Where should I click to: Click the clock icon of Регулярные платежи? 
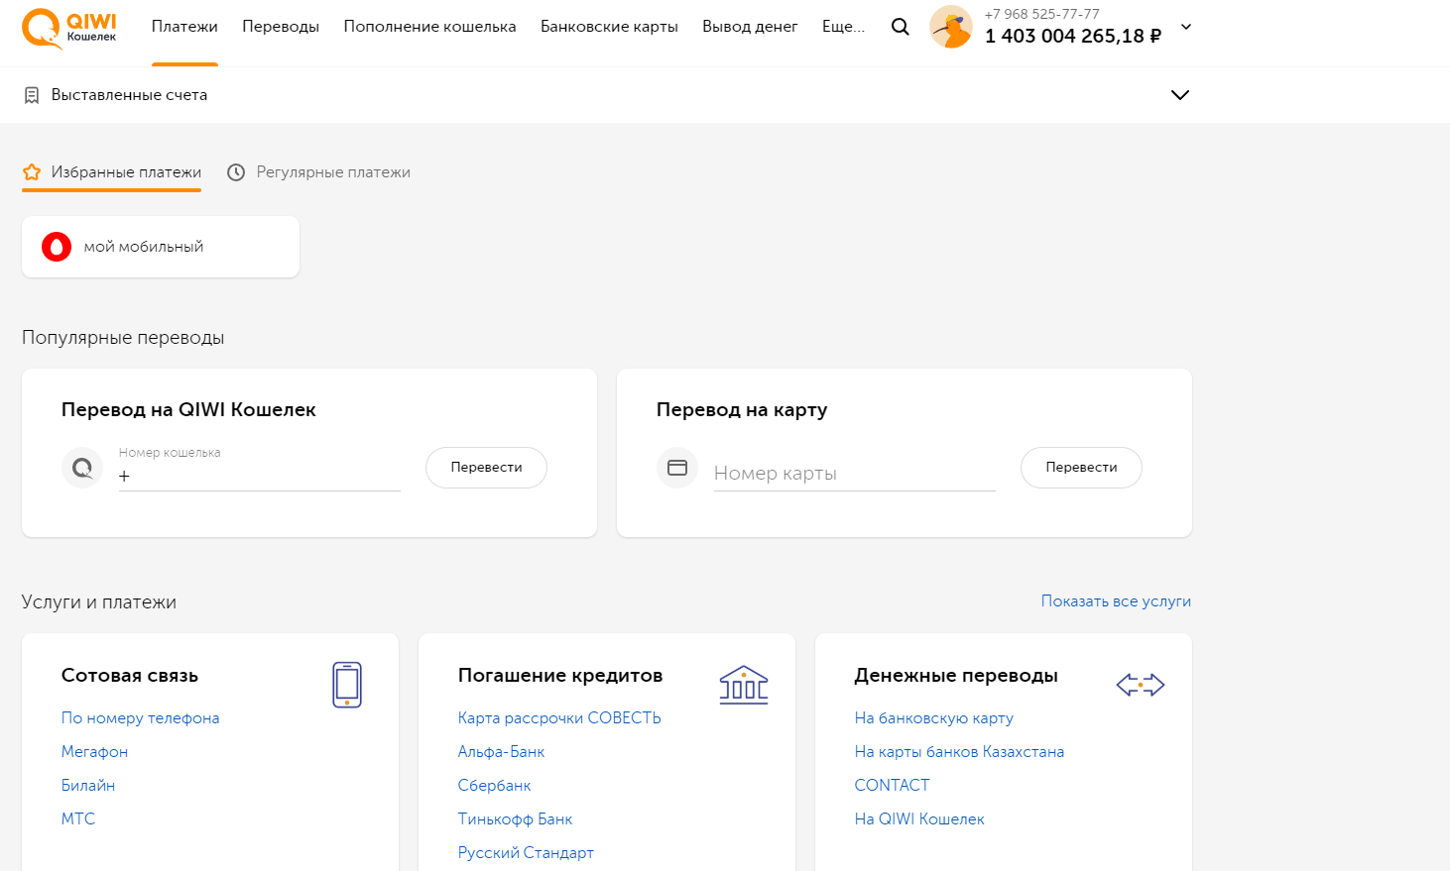[x=236, y=172]
